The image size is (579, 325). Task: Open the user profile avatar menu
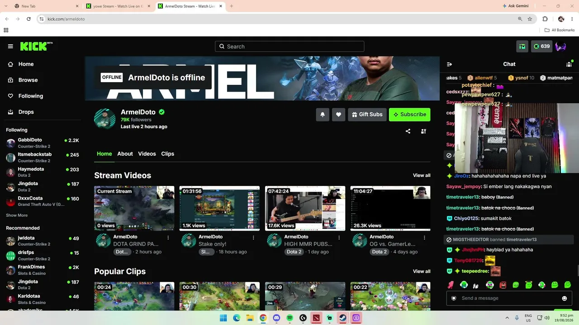(x=561, y=46)
